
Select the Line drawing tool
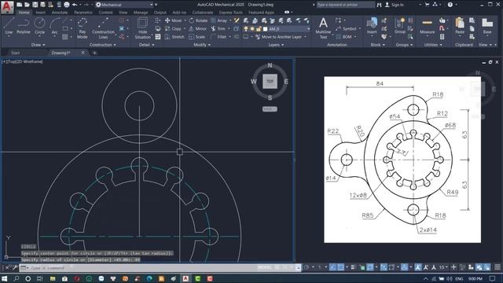9,26
